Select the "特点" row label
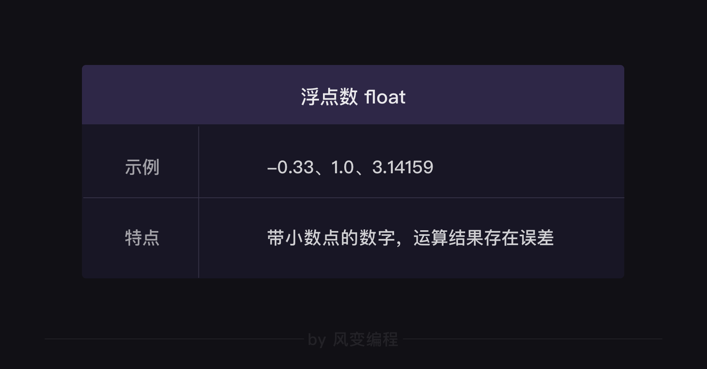 click(x=142, y=238)
